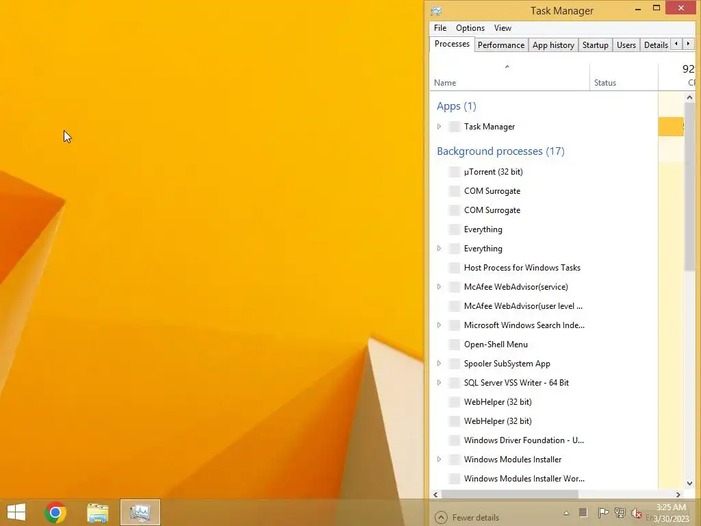Expand the Windows Modules Installer service entry
Screen dimensions: 701x526
click(x=439, y=460)
